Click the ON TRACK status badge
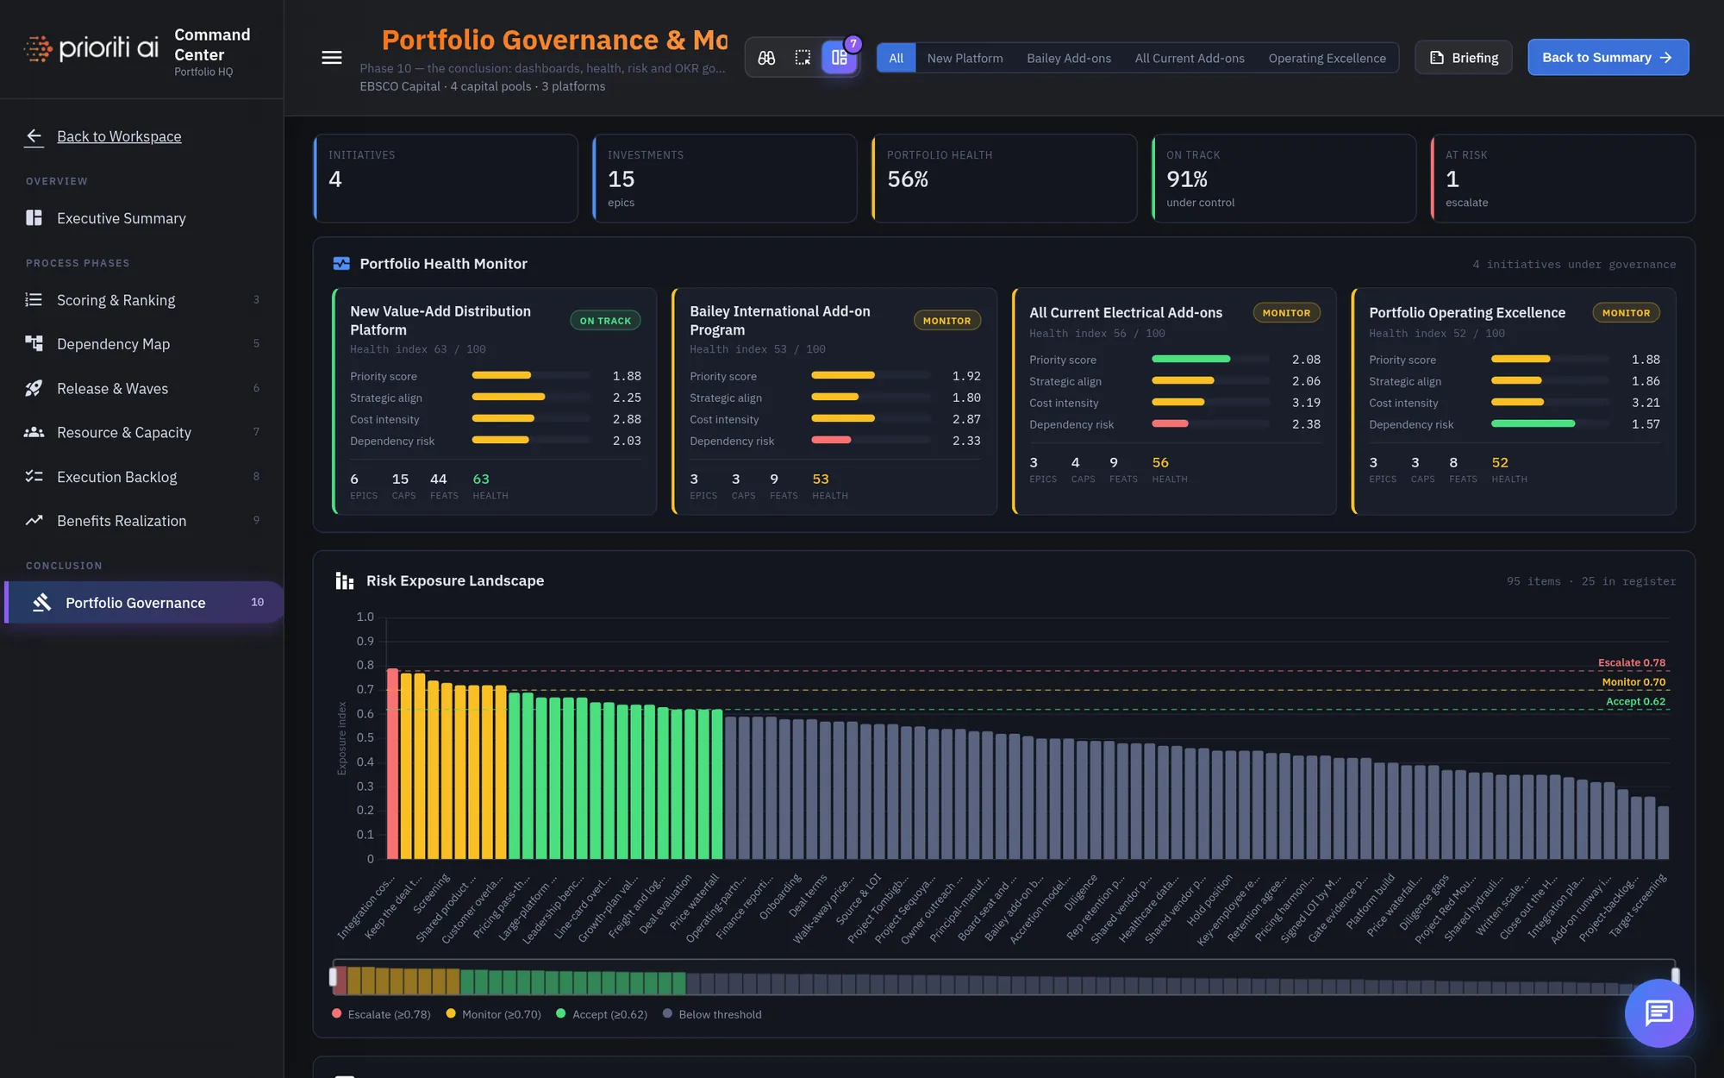The image size is (1724, 1078). click(605, 321)
